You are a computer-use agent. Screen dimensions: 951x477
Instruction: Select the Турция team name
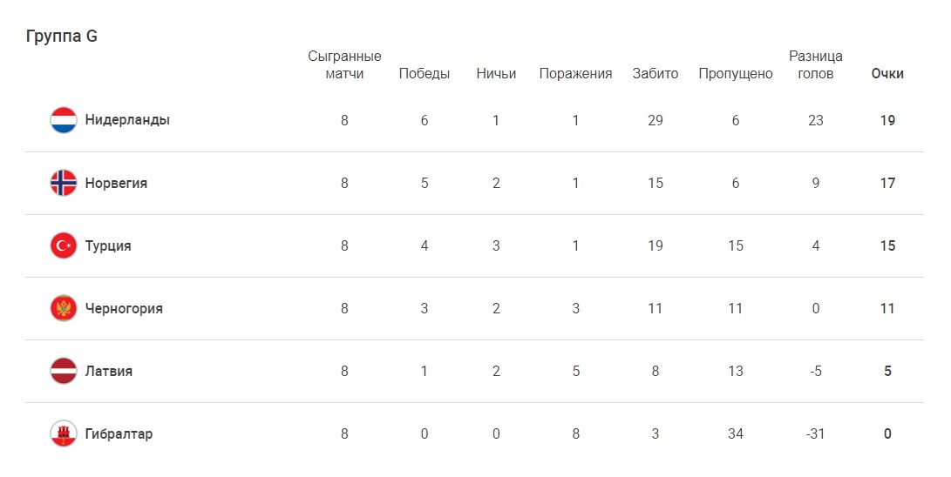(x=108, y=245)
